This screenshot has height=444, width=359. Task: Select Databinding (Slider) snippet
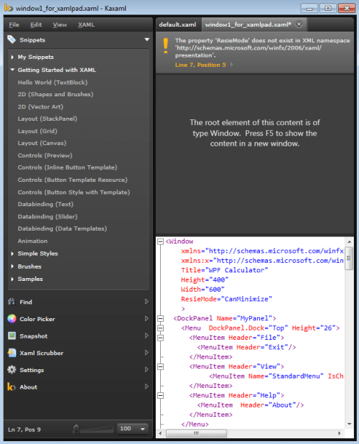tap(47, 217)
